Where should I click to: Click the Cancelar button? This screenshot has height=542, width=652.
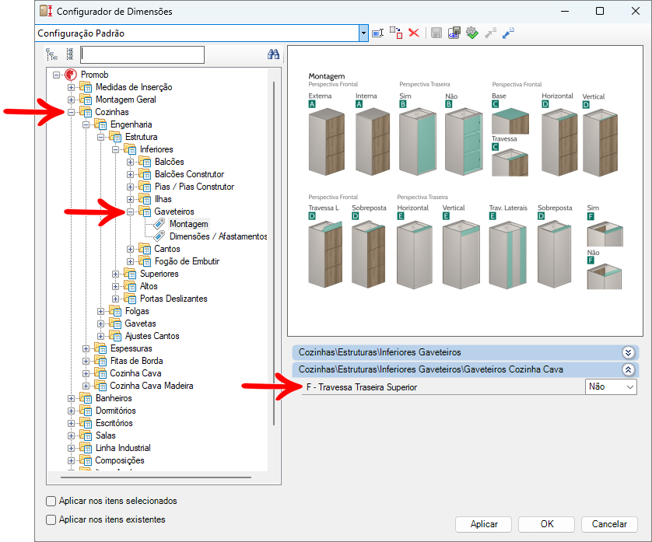point(609,524)
